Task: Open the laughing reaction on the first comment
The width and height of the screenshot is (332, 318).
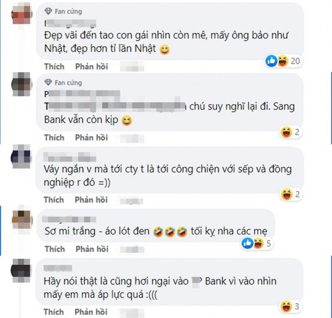Action: click(x=283, y=61)
